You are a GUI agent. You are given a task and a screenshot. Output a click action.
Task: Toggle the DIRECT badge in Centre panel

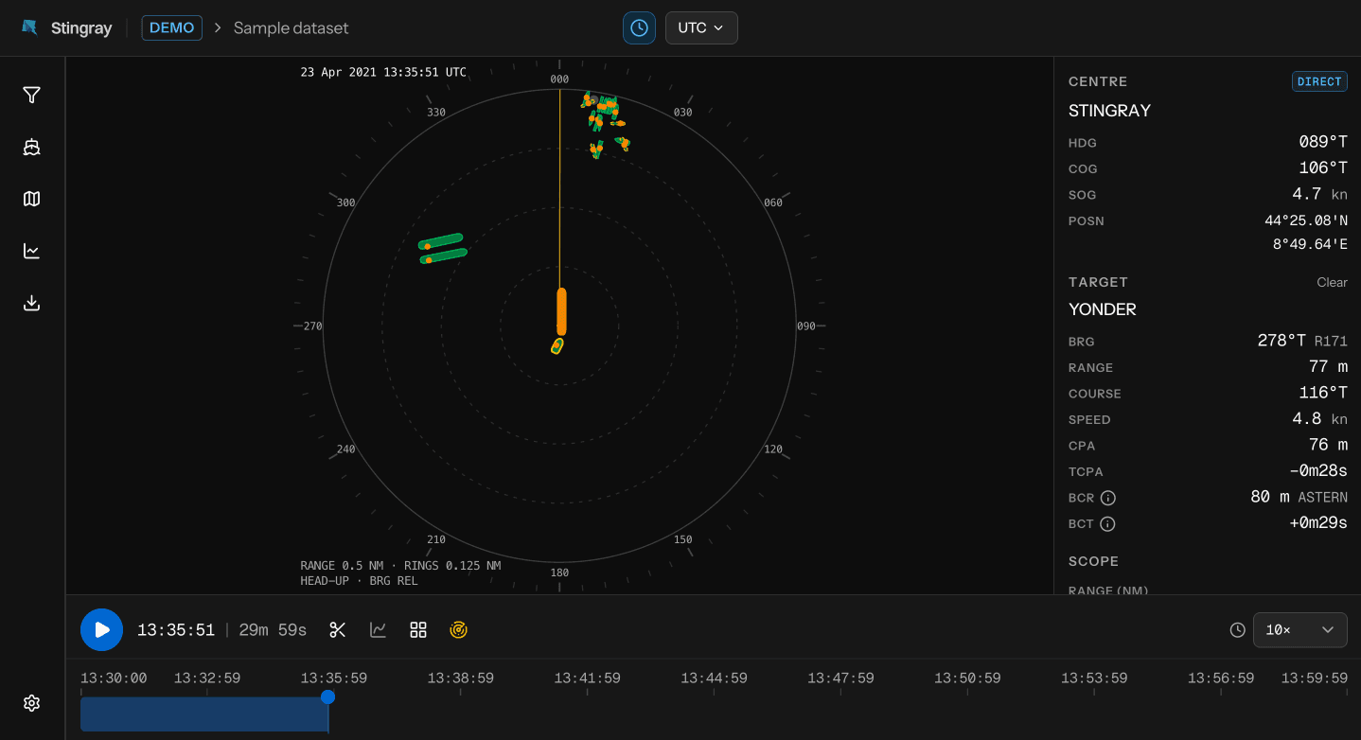1319,81
